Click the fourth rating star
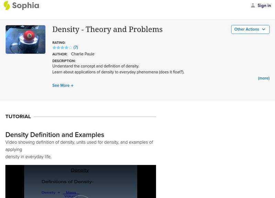 [x=66, y=47]
